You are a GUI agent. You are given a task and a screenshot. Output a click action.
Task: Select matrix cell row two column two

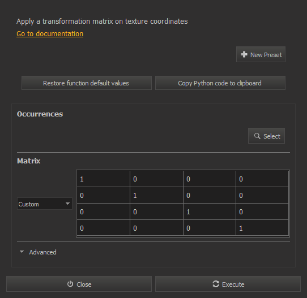(x=156, y=195)
